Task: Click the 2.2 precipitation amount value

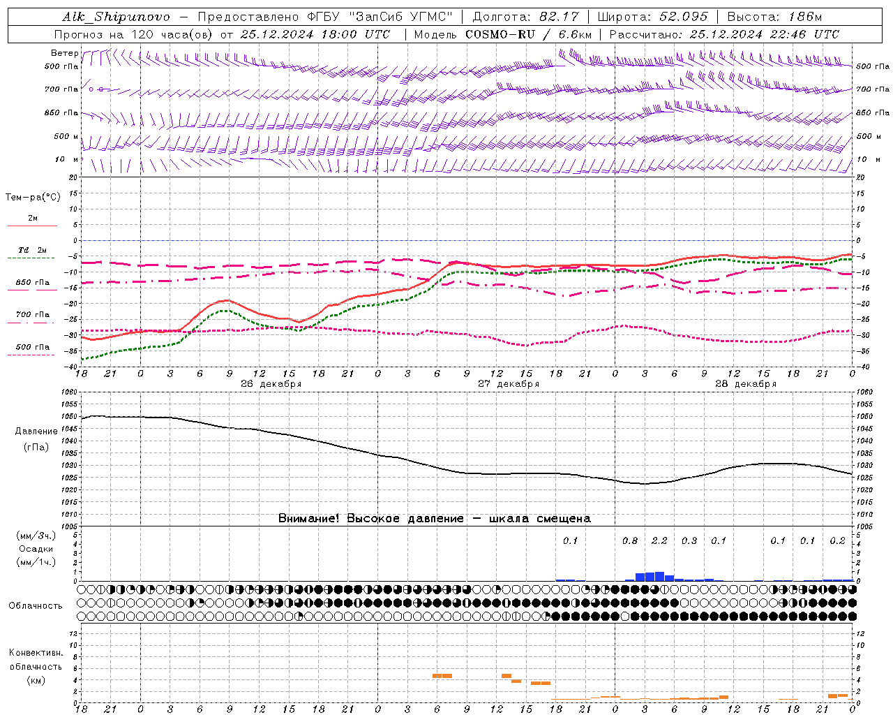Action: point(659,540)
